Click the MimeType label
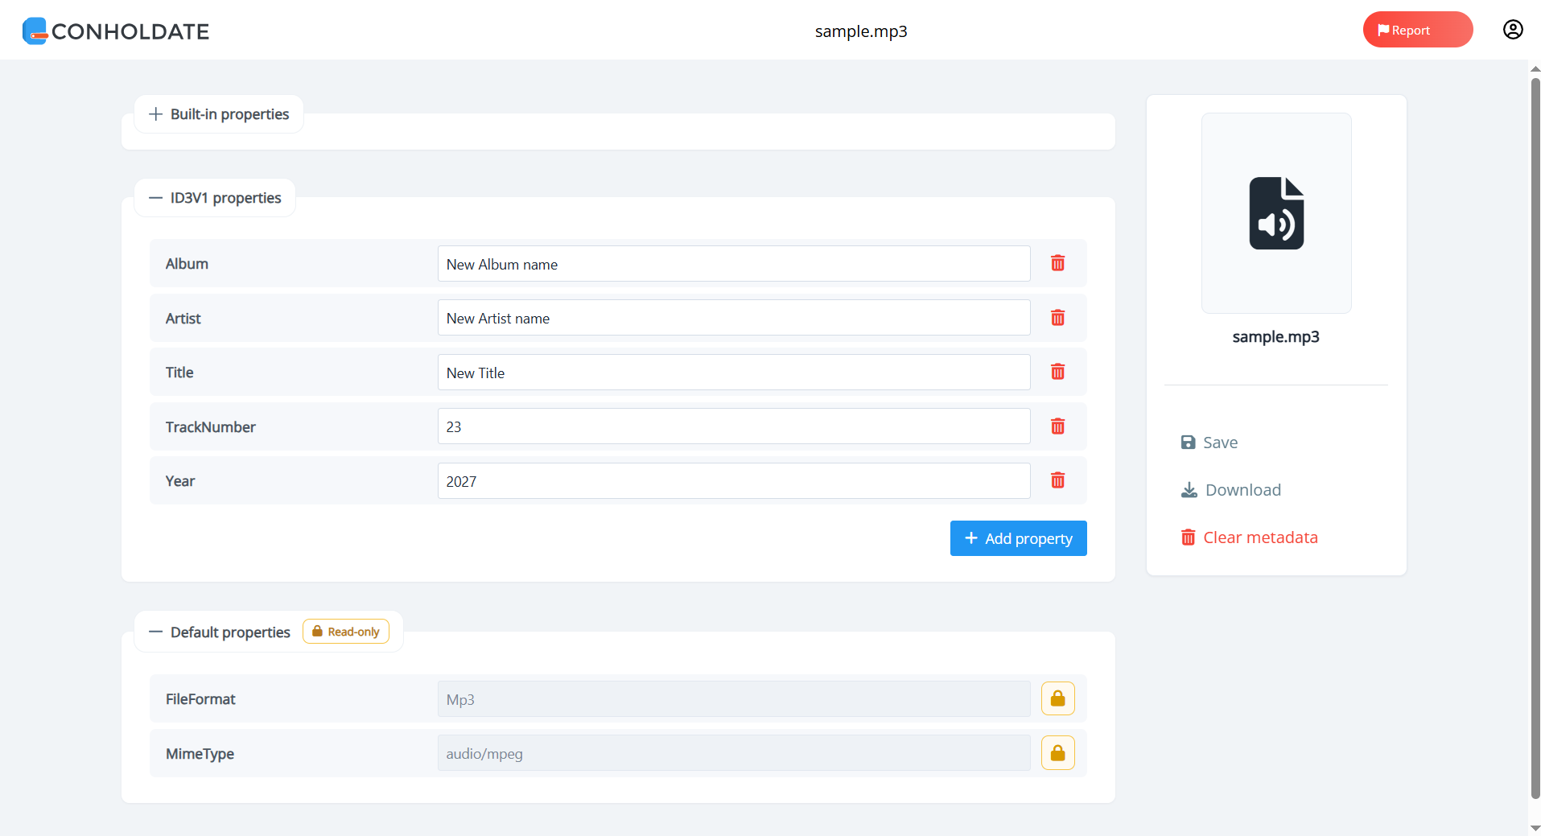 click(200, 754)
